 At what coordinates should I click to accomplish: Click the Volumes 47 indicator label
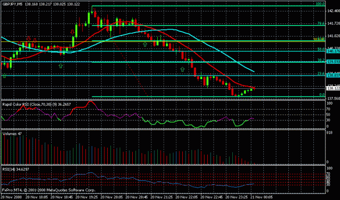click(12, 134)
